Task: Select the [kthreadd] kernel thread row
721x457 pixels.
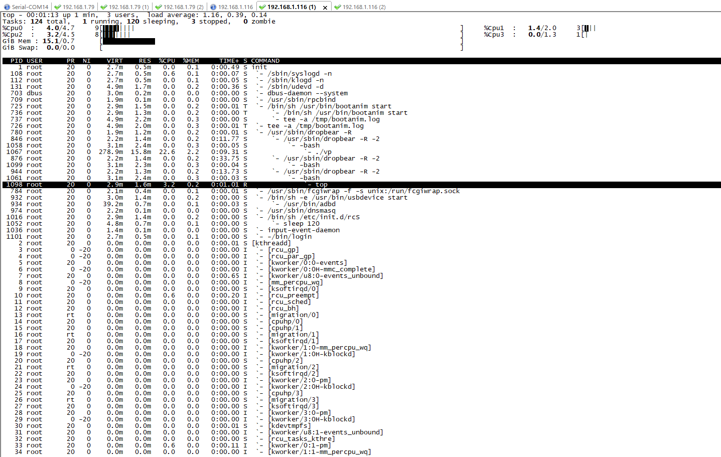Action: tap(361, 243)
